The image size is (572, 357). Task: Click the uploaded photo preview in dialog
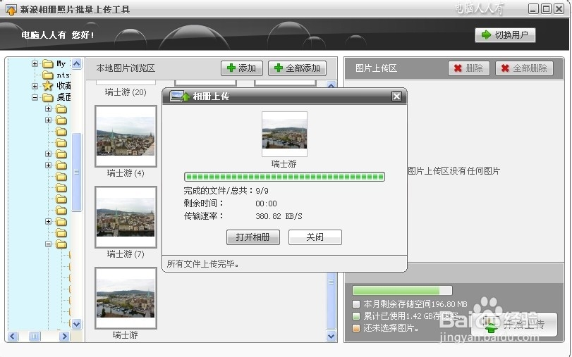(x=284, y=134)
